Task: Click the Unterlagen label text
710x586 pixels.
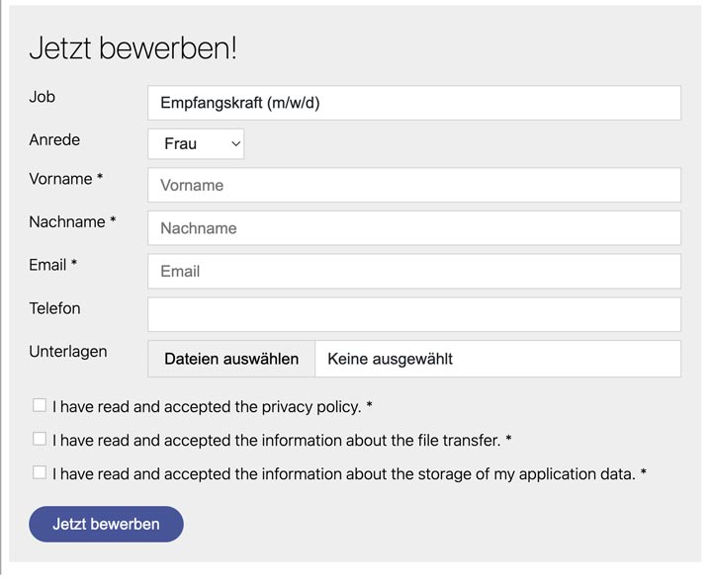Action: tap(68, 352)
